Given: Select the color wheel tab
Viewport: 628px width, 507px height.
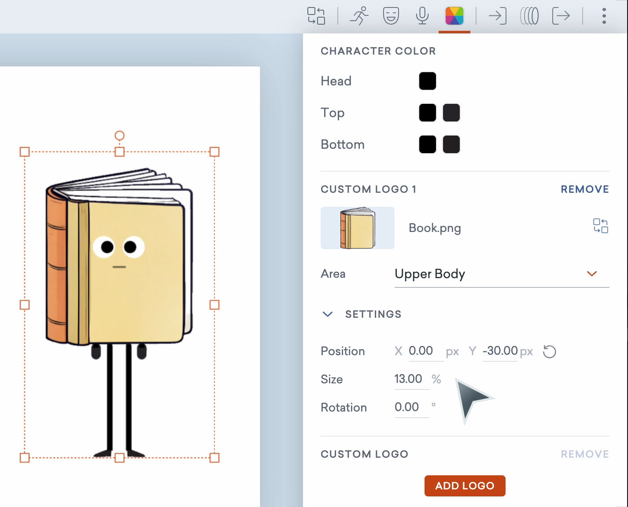Looking at the screenshot, I should [x=454, y=16].
